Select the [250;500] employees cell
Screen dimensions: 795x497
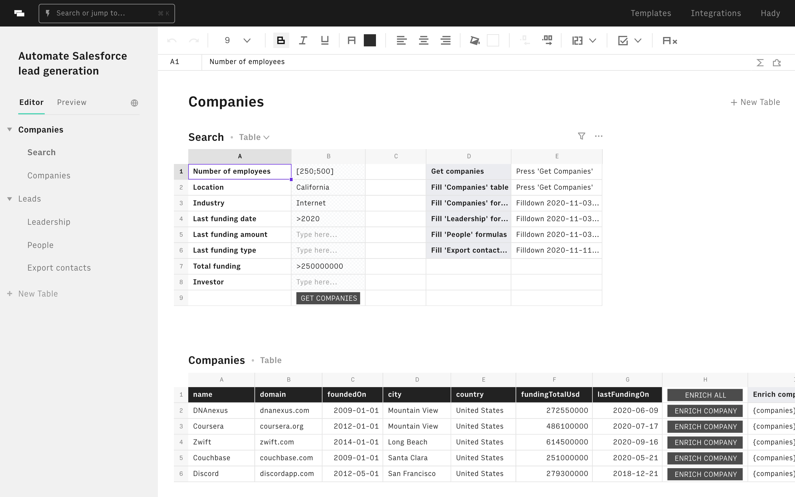coord(328,171)
